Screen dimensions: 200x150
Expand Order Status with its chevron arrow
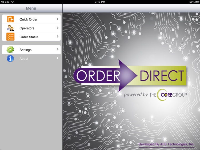tap(58, 37)
